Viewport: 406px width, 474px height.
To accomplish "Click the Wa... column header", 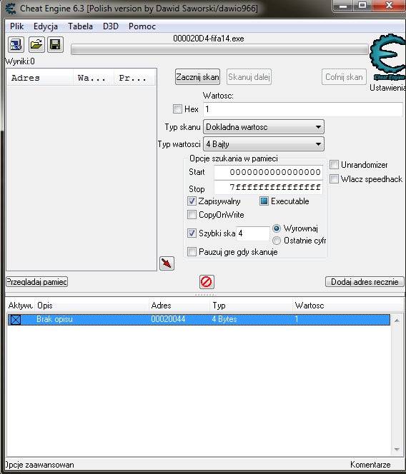I will coord(94,78).
